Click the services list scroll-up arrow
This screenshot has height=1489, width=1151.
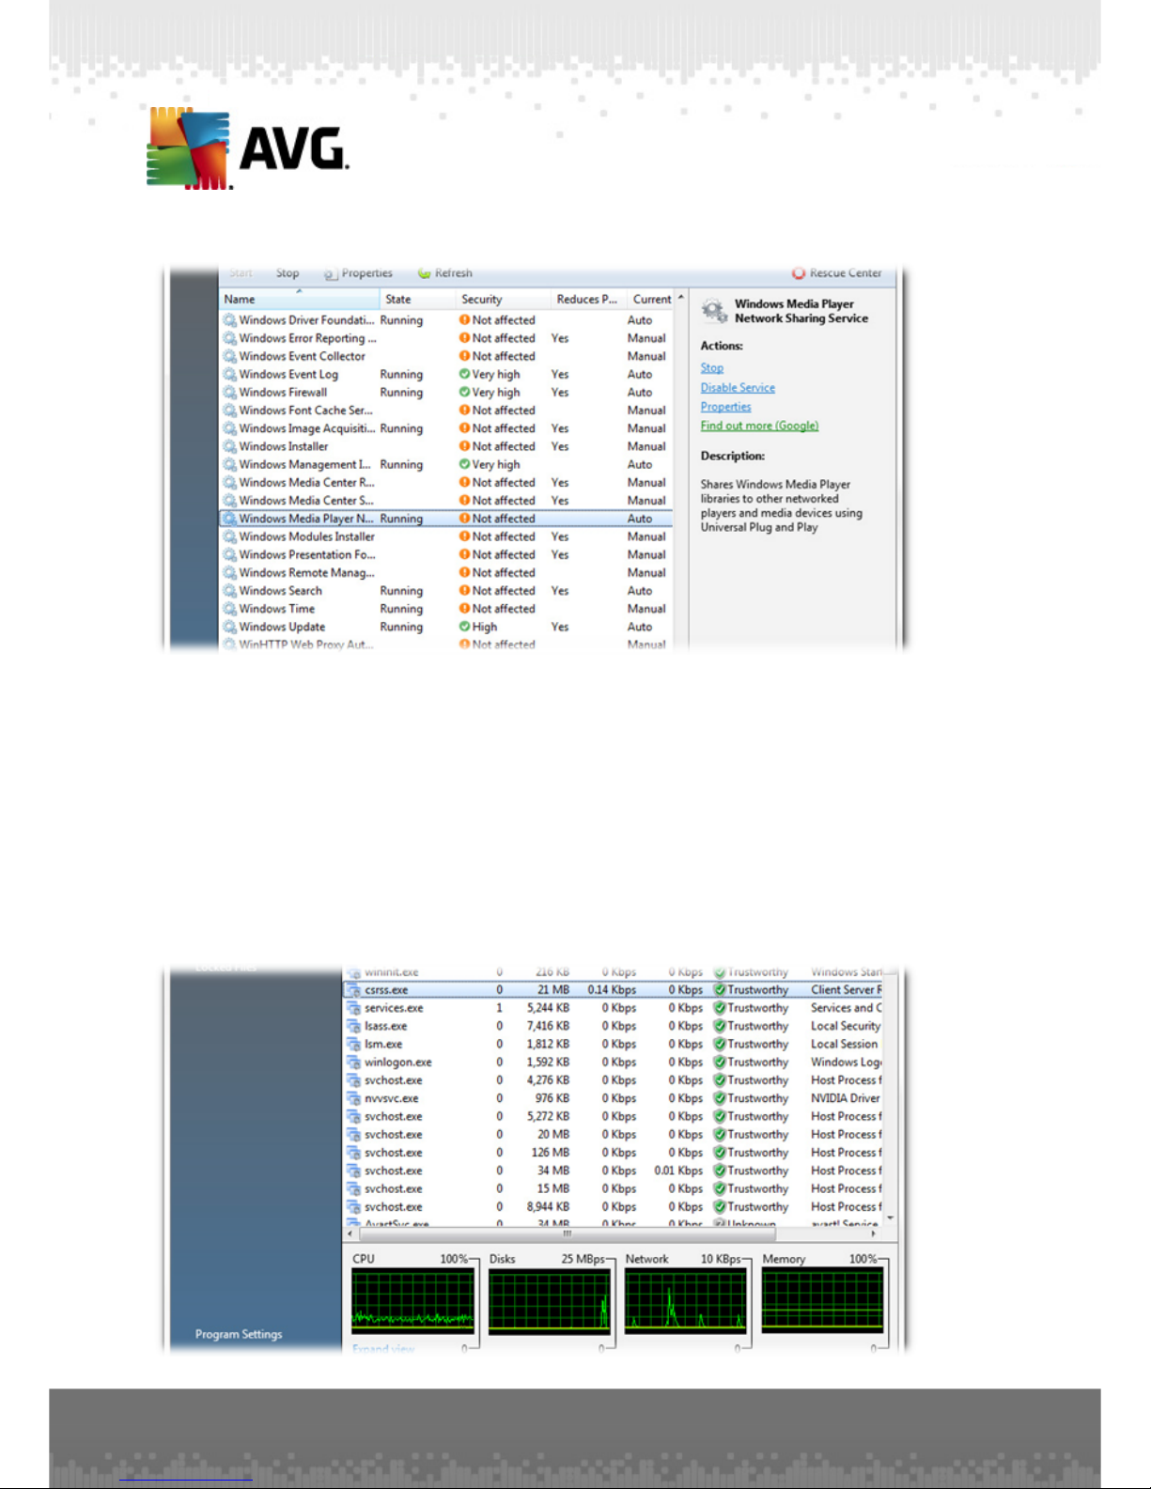point(681,298)
